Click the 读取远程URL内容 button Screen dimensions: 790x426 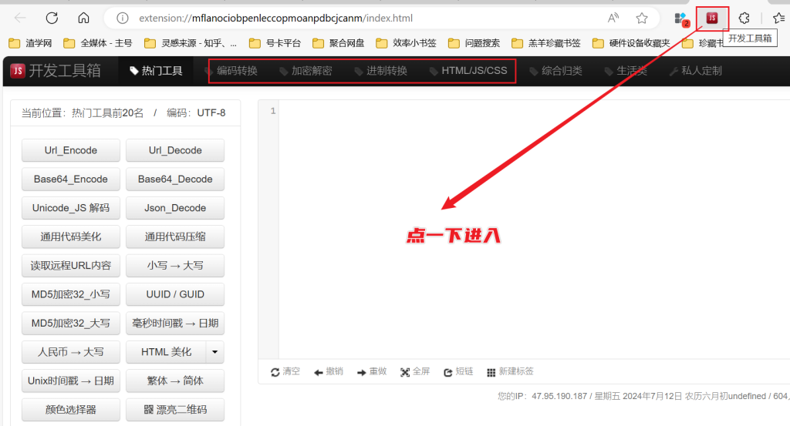pos(70,266)
